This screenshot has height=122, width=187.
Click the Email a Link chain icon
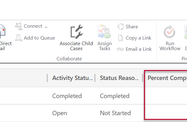pyautogui.click(x=120, y=49)
